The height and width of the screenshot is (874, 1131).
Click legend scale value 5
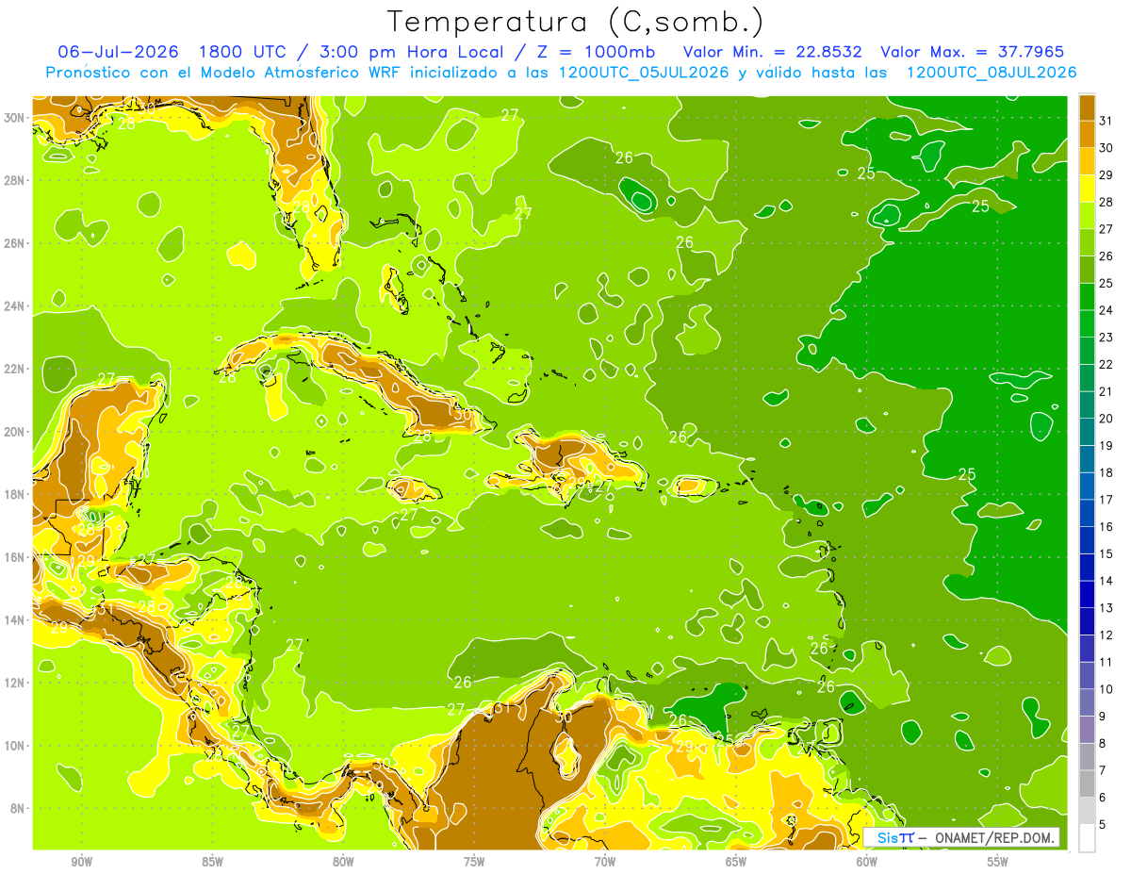point(1103,824)
